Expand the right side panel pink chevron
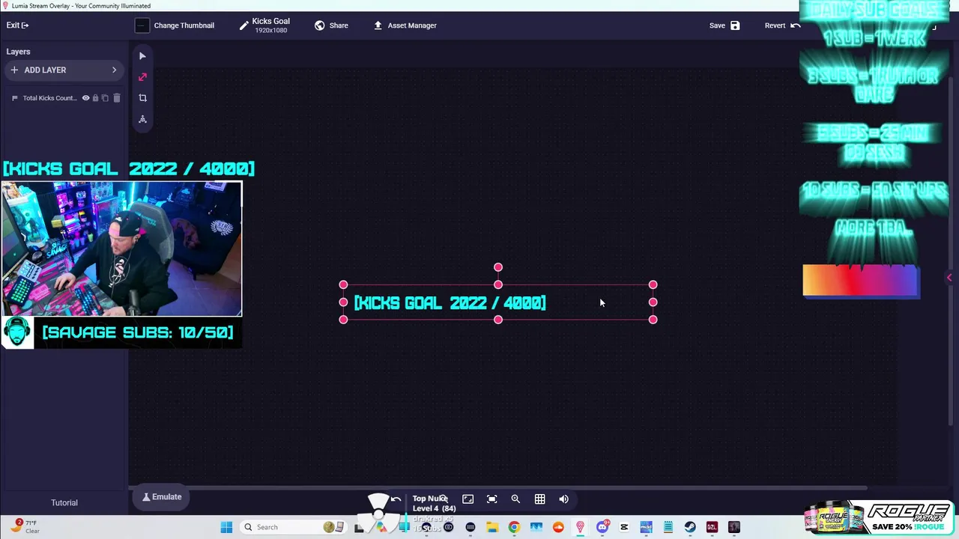The width and height of the screenshot is (959, 539). pos(949,278)
